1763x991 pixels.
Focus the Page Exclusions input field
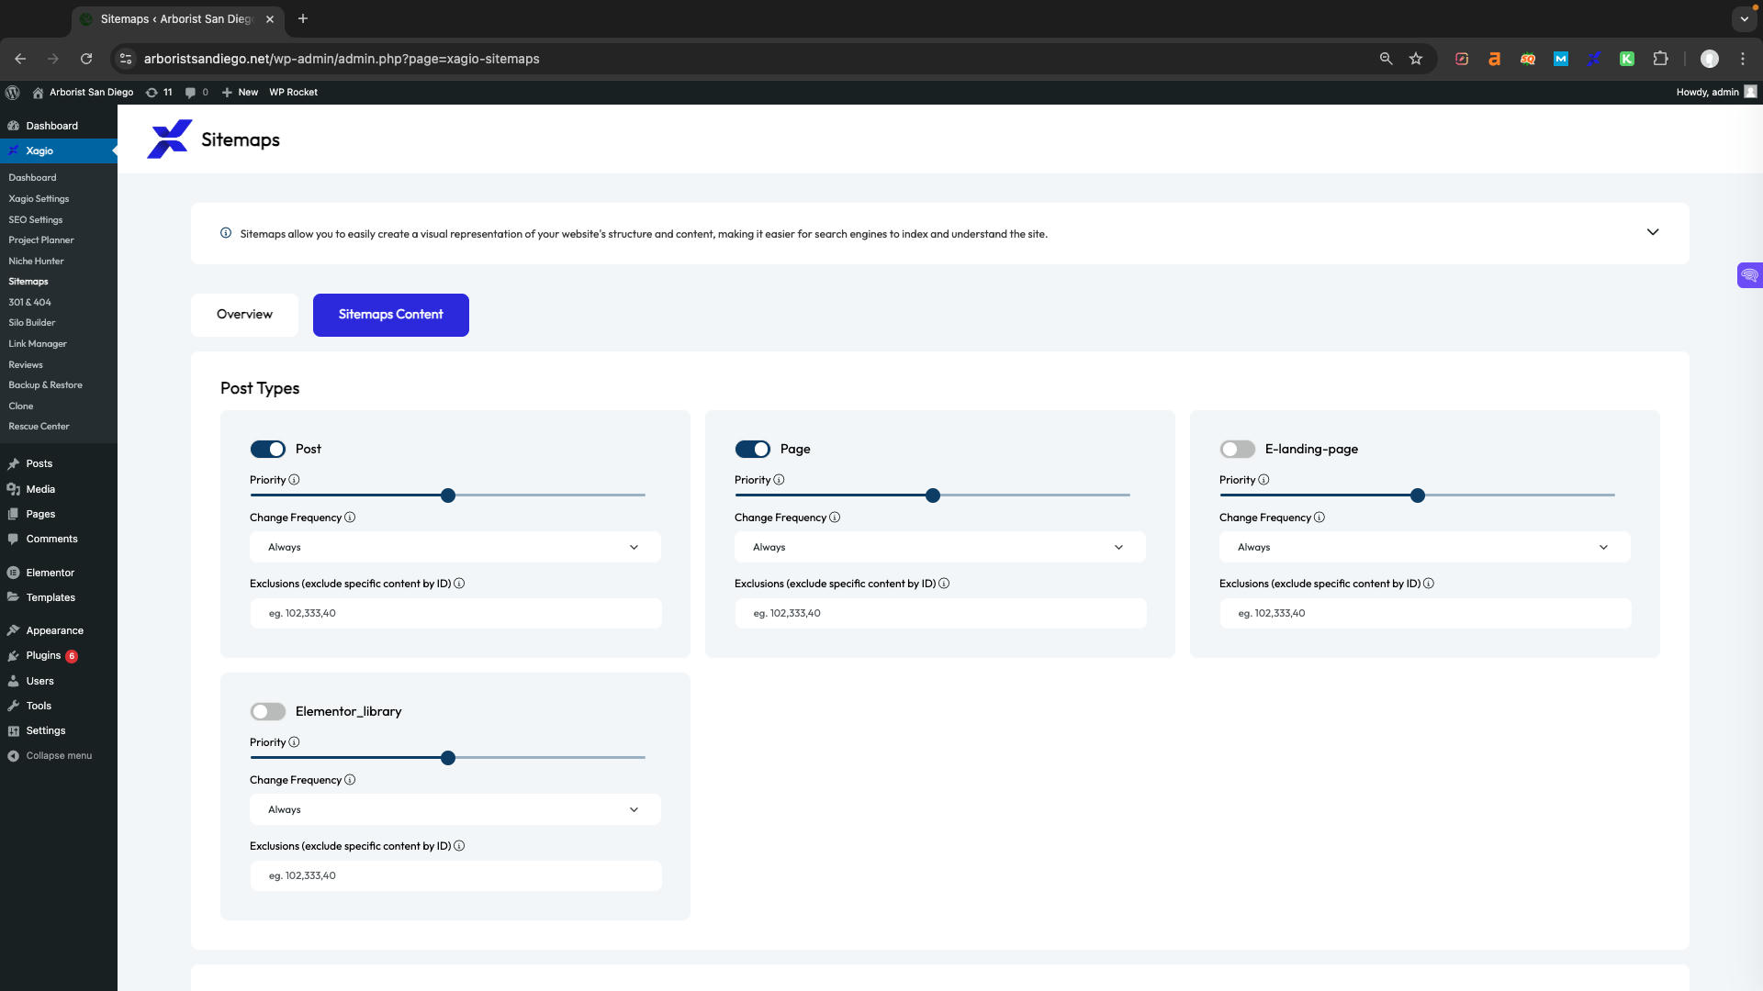(x=940, y=613)
